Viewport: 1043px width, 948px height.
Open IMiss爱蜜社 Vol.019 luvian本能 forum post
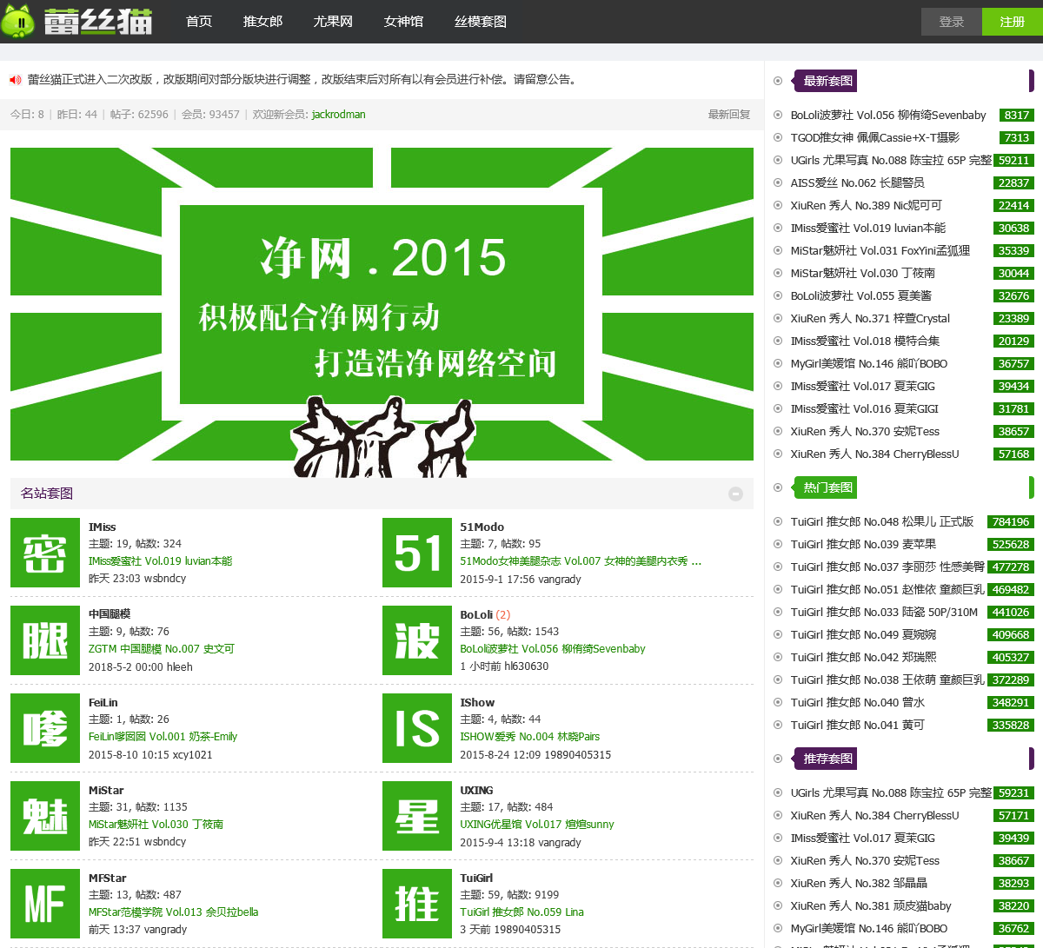click(160, 561)
